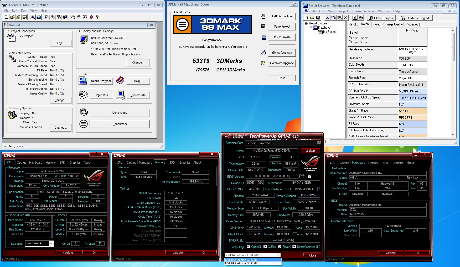Screen dimensions: 460x267
Task: Click the Hardware Upgrade button in Result Browser toolbar
Action: (416, 18)
